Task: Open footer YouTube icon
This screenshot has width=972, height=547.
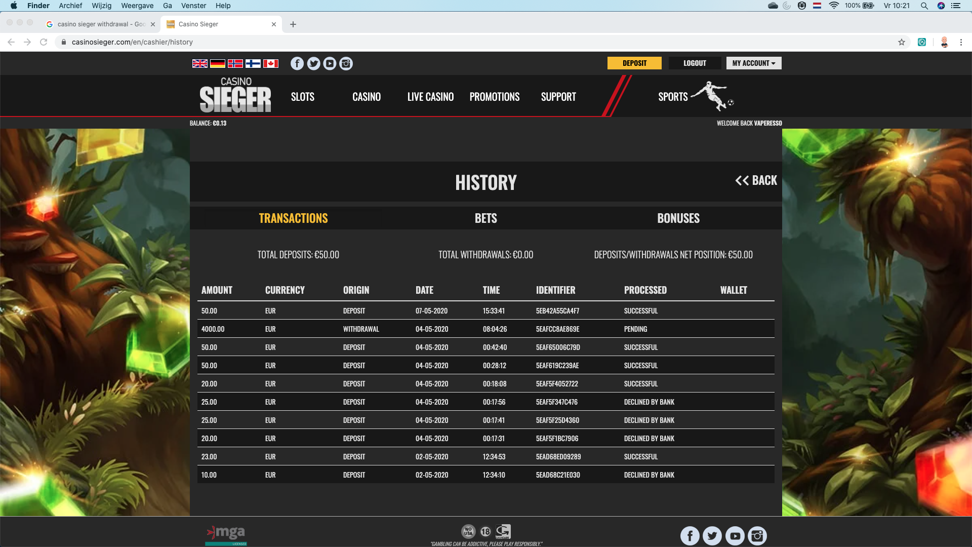Action: [735, 535]
